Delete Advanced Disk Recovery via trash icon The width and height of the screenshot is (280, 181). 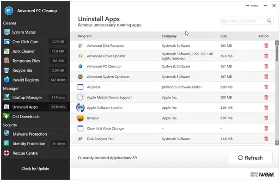[x=266, y=46]
